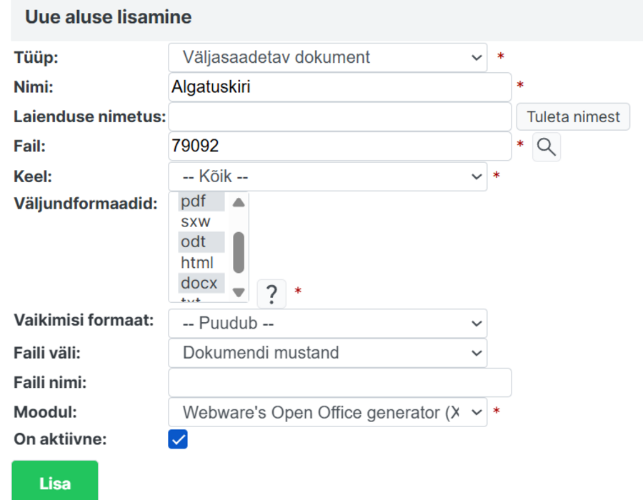
Task: Select docx in the output formats list
Action: (201, 283)
